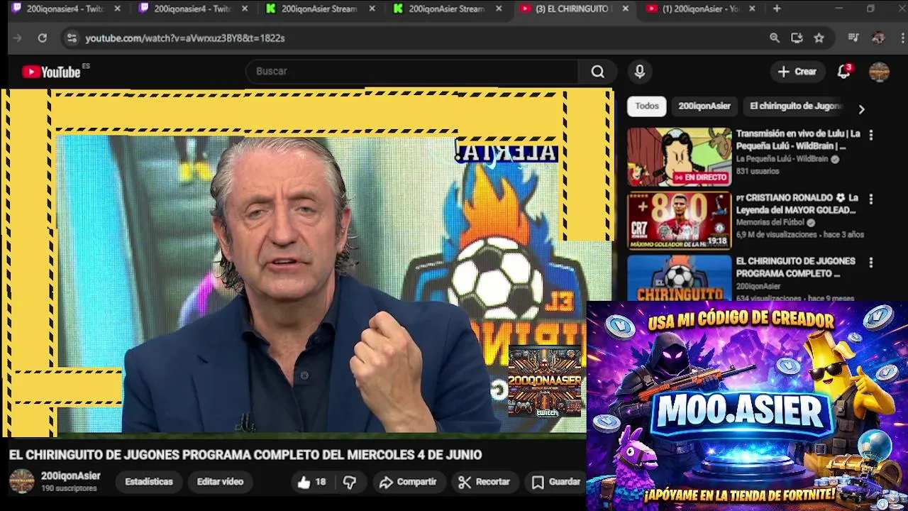Click the Recortar clip button
The image size is (908, 511).
(485, 482)
